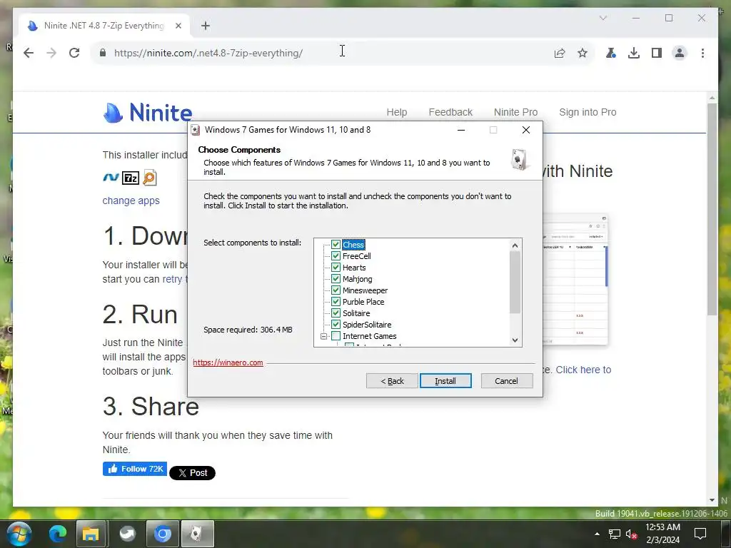Click Sign into Pro
This screenshot has height=548, width=731.
588,112
